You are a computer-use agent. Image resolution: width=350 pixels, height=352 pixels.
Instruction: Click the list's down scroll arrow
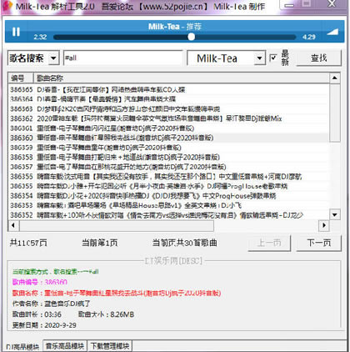point(335,214)
